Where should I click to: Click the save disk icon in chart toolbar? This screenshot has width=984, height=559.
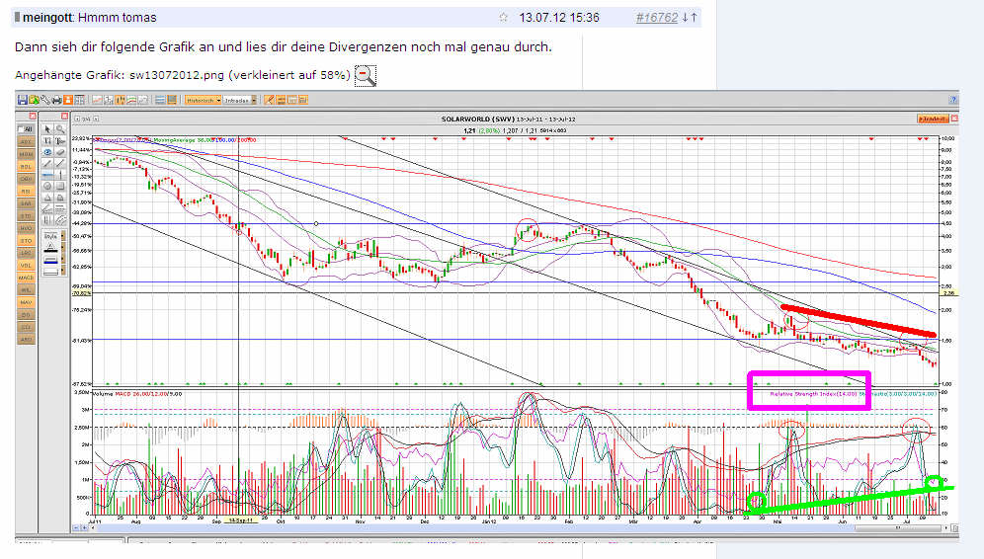click(23, 100)
